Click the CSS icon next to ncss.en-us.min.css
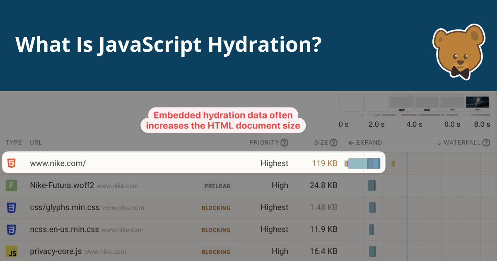 coord(11,230)
